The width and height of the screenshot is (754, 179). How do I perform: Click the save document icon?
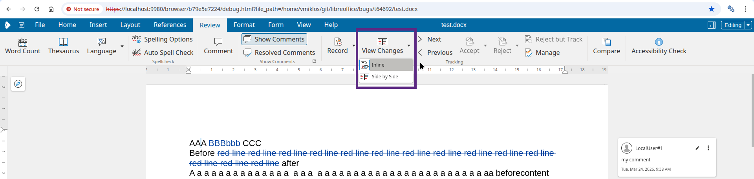tap(22, 25)
